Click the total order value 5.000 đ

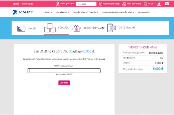coord(158,69)
